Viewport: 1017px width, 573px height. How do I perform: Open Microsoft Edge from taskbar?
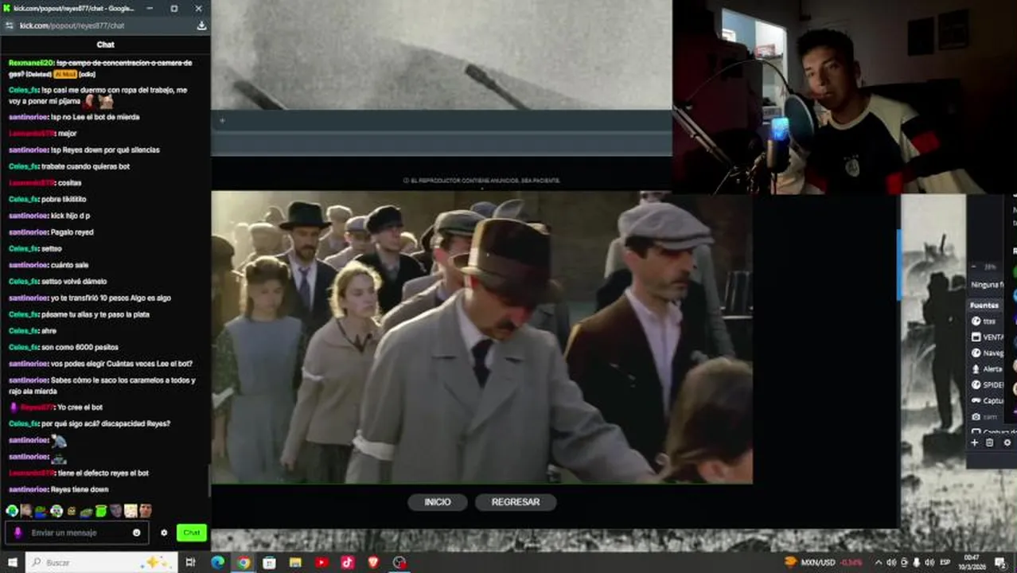click(x=217, y=563)
